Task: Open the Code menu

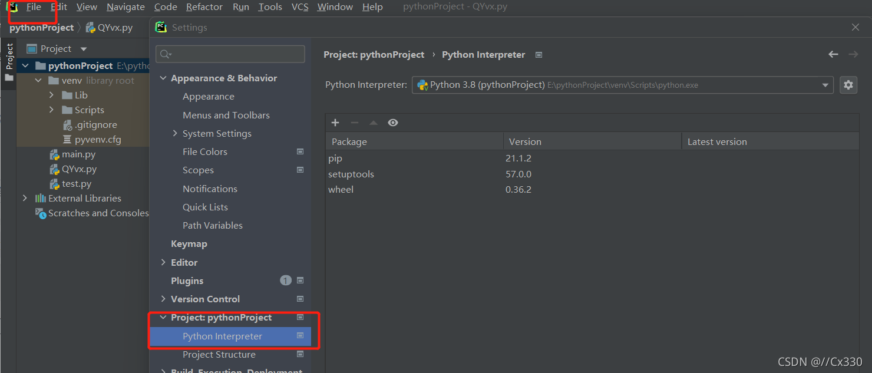Action: tap(166, 7)
